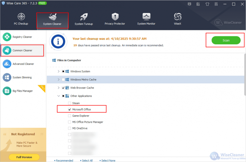Viewport: 246px width, 162px height.
Task: Click the System Slimming icon
Action: pos(7,77)
